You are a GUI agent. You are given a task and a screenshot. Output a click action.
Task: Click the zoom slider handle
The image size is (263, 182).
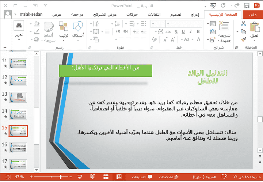(x=61, y=177)
